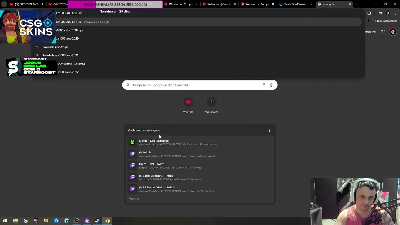Click the Google search box on the page
The width and height of the screenshot is (400, 225).
[200, 85]
